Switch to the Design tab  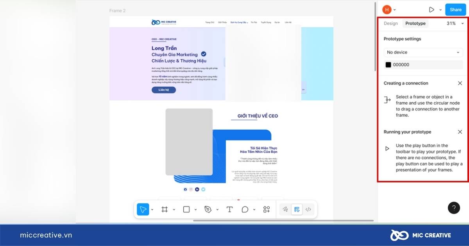pos(390,23)
